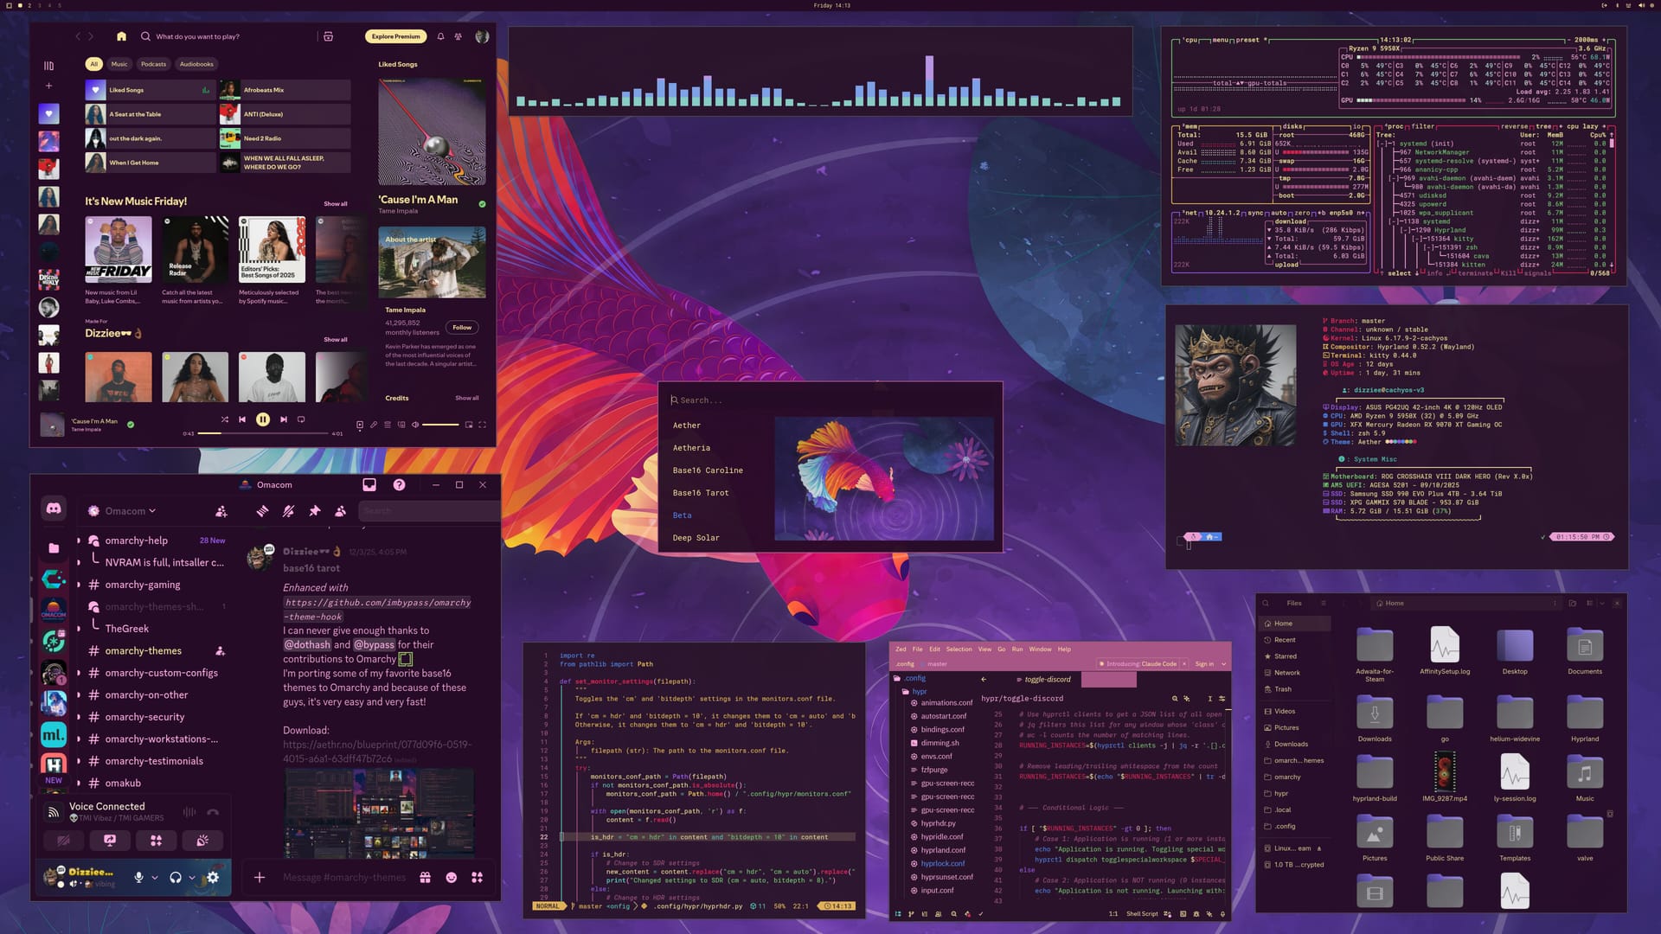The width and height of the screenshot is (1661, 934).
Task: Select Deep Solar in the theme picker
Action: [x=696, y=537]
